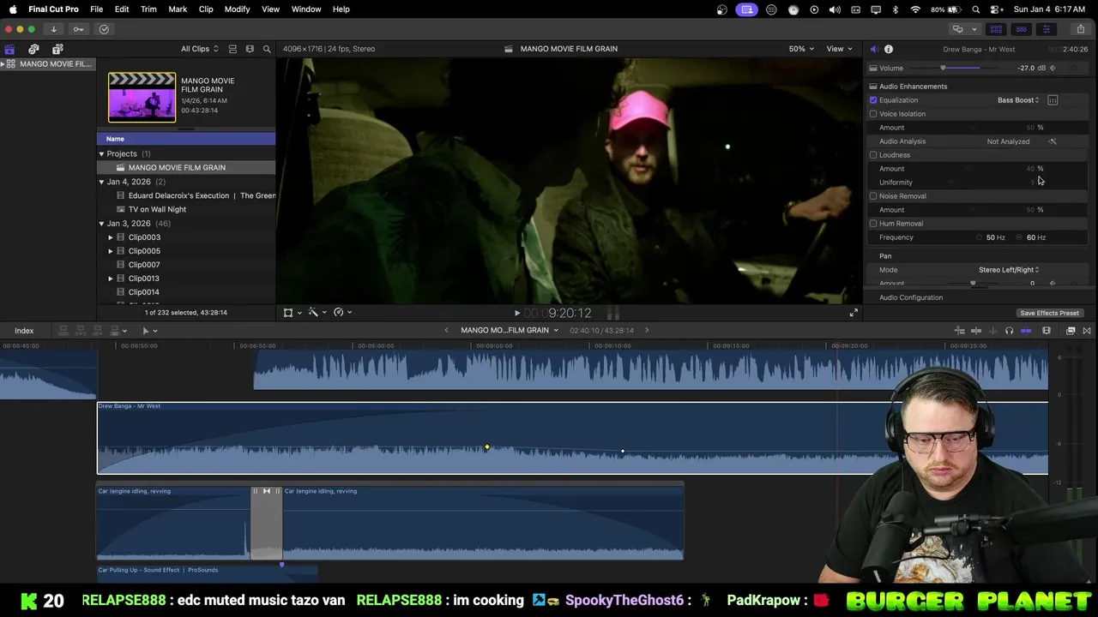Open the Keyword Editor key icon
This screenshot has height=617, width=1098.
78,29
